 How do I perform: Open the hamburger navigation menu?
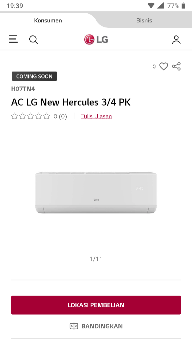click(13, 39)
